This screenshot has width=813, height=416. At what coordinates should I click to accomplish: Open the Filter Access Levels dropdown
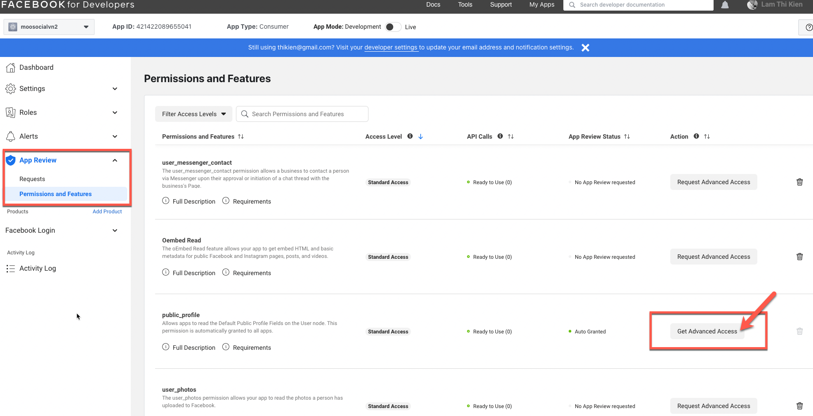(194, 114)
